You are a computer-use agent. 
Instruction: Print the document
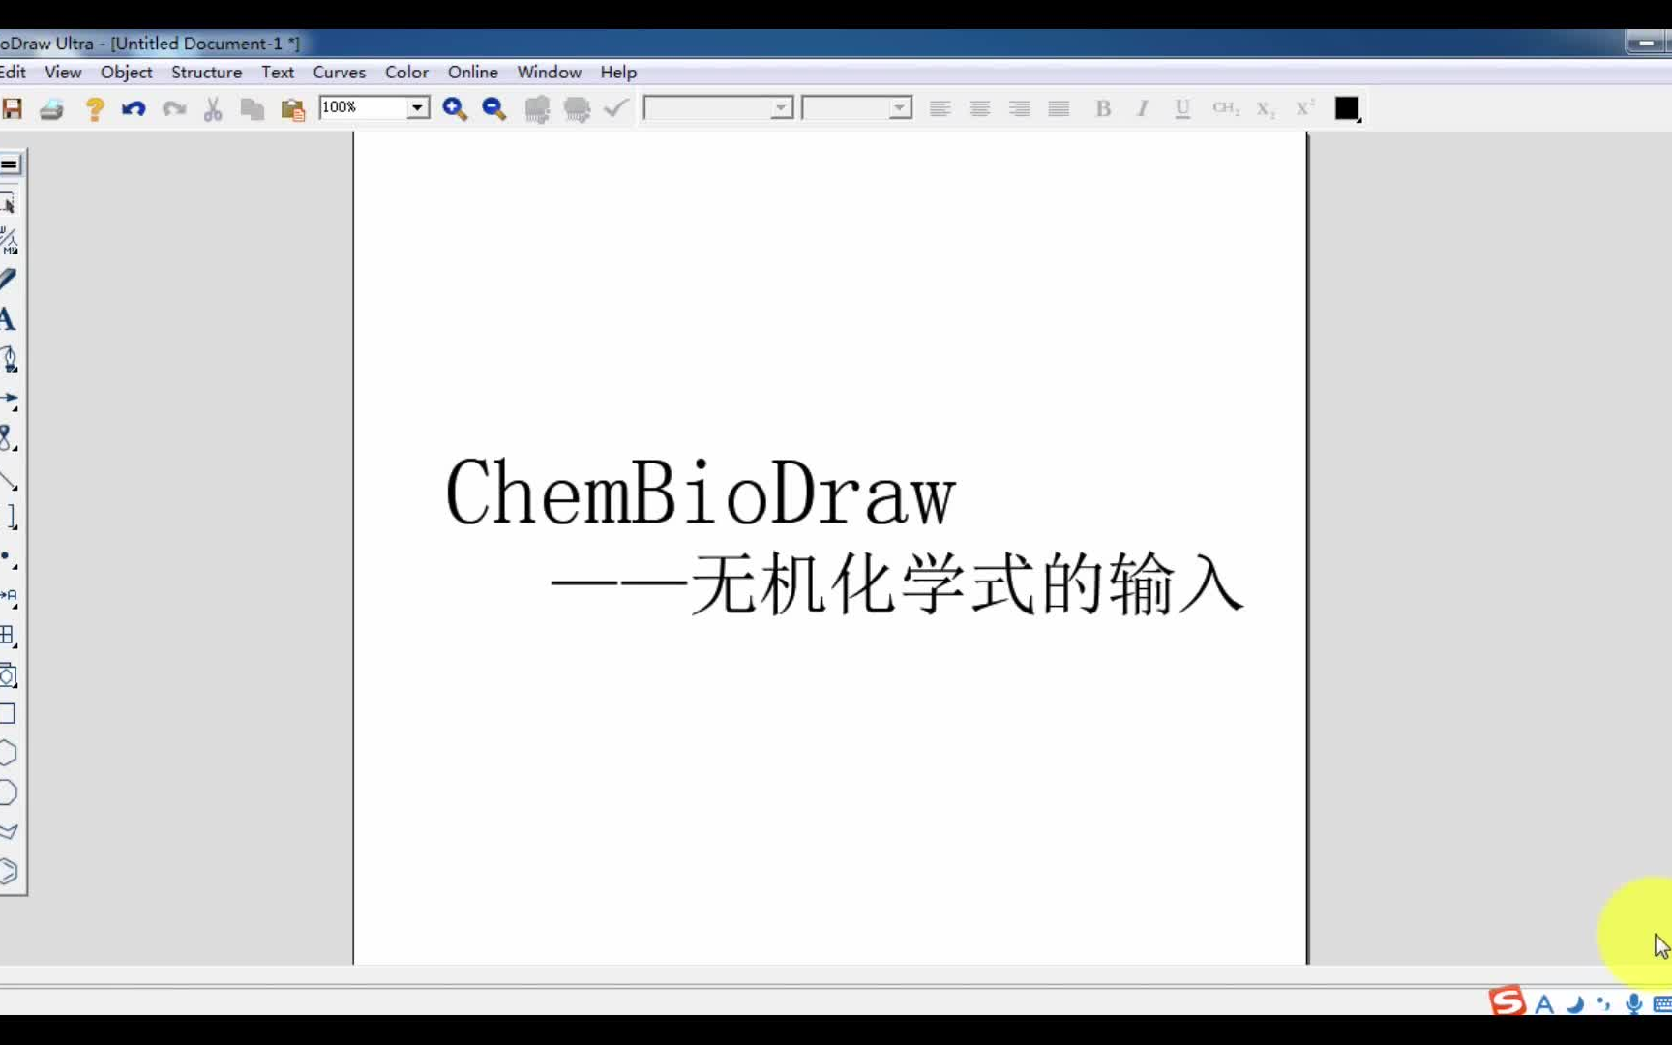[x=51, y=108]
